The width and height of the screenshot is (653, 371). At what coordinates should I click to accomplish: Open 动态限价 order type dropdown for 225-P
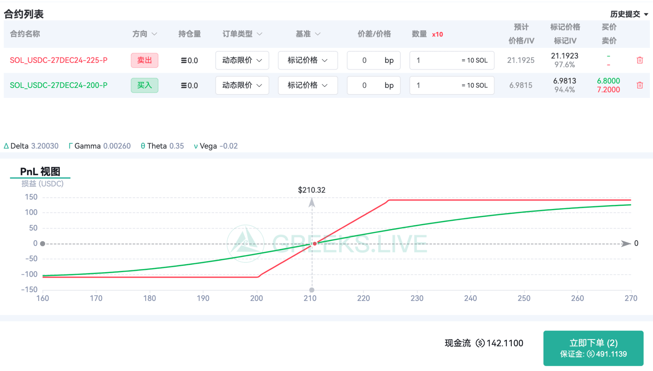pos(242,60)
